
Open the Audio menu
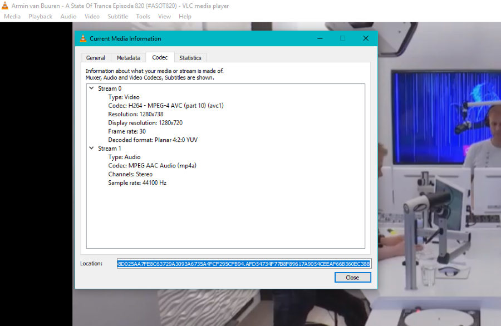tap(68, 16)
